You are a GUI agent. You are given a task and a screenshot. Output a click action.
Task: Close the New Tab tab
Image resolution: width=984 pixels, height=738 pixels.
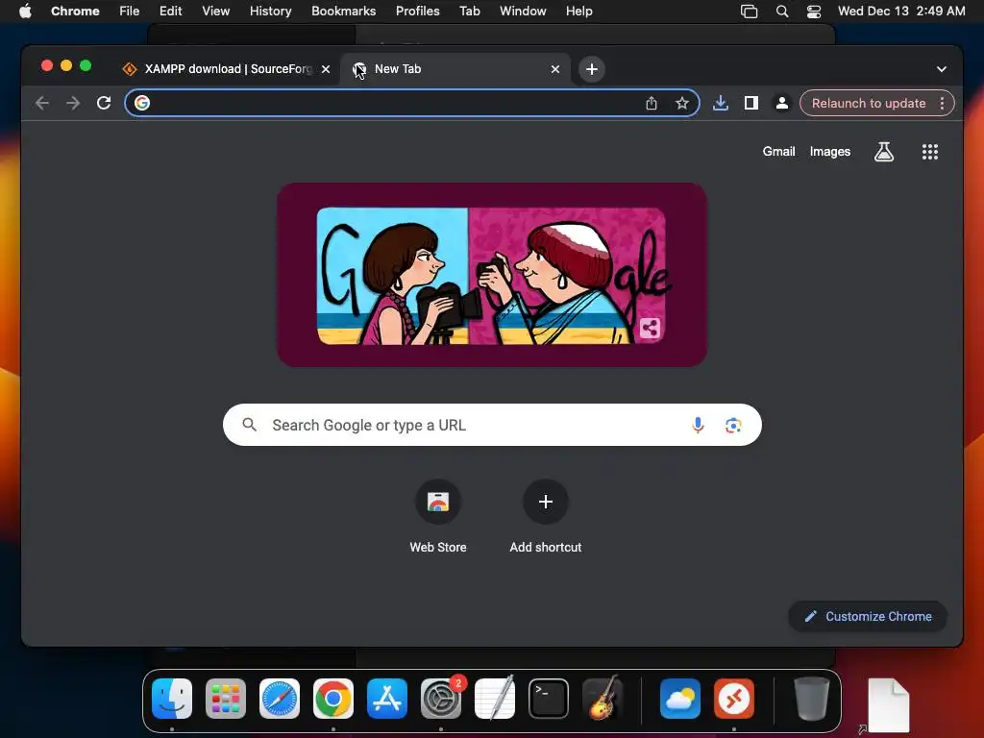555,69
